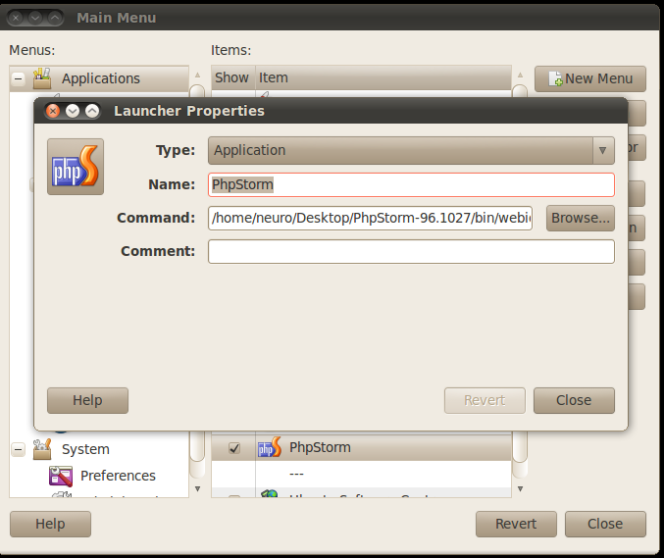
Task: Select Preferences in the Menus tree
Action: pos(118,476)
